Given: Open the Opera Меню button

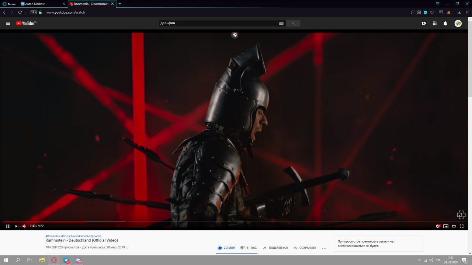Looking at the screenshot, I should tap(9, 4).
